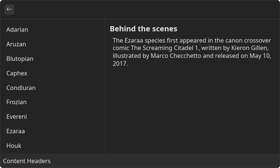Viewport: 280px width, 168px height.
Task: Click the Content Headers bar label
Action: [27, 161]
